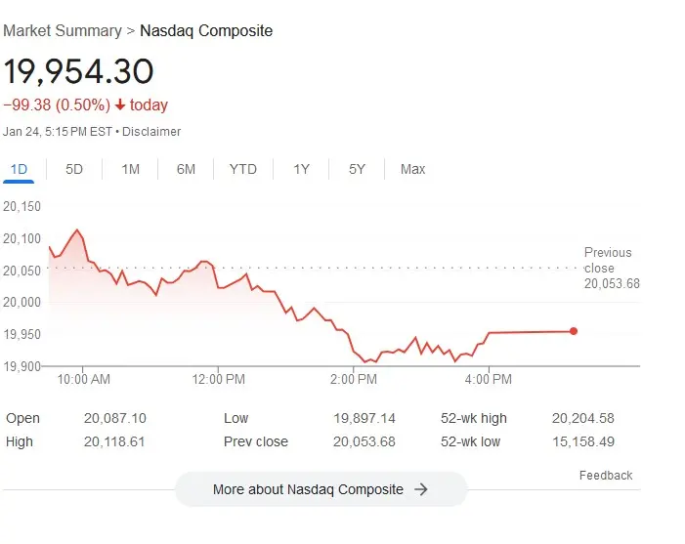Select the 1D time range tab
This screenshot has height=544, width=685.
19,169
